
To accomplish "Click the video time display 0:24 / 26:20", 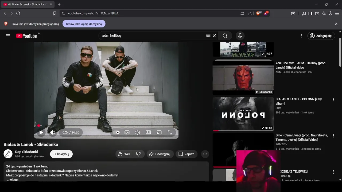I will (x=71, y=132).
